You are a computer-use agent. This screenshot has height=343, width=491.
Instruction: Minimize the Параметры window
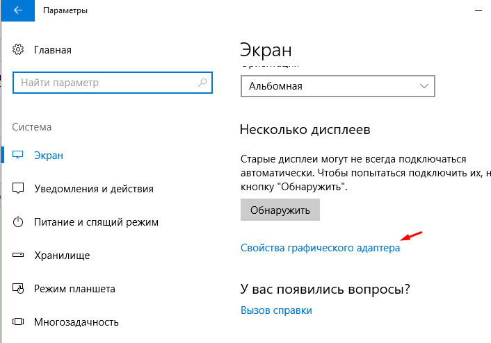coord(478,10)
